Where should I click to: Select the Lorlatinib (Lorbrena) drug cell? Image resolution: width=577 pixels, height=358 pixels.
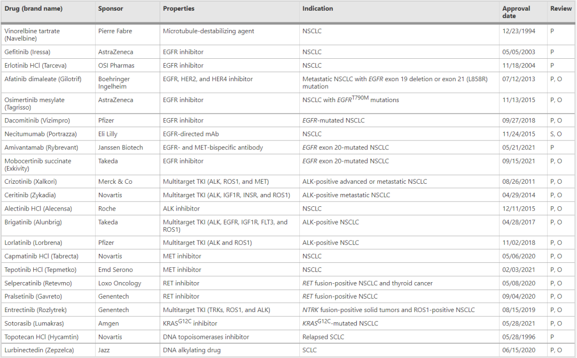33,243
